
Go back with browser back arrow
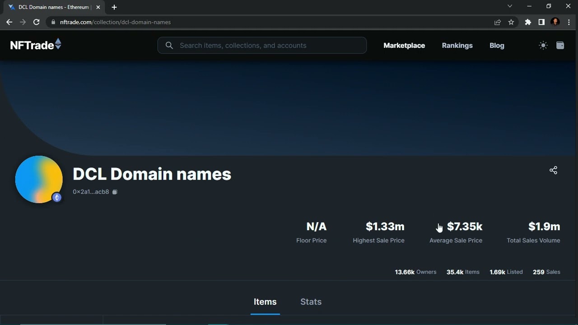click(x=9, y=22)
